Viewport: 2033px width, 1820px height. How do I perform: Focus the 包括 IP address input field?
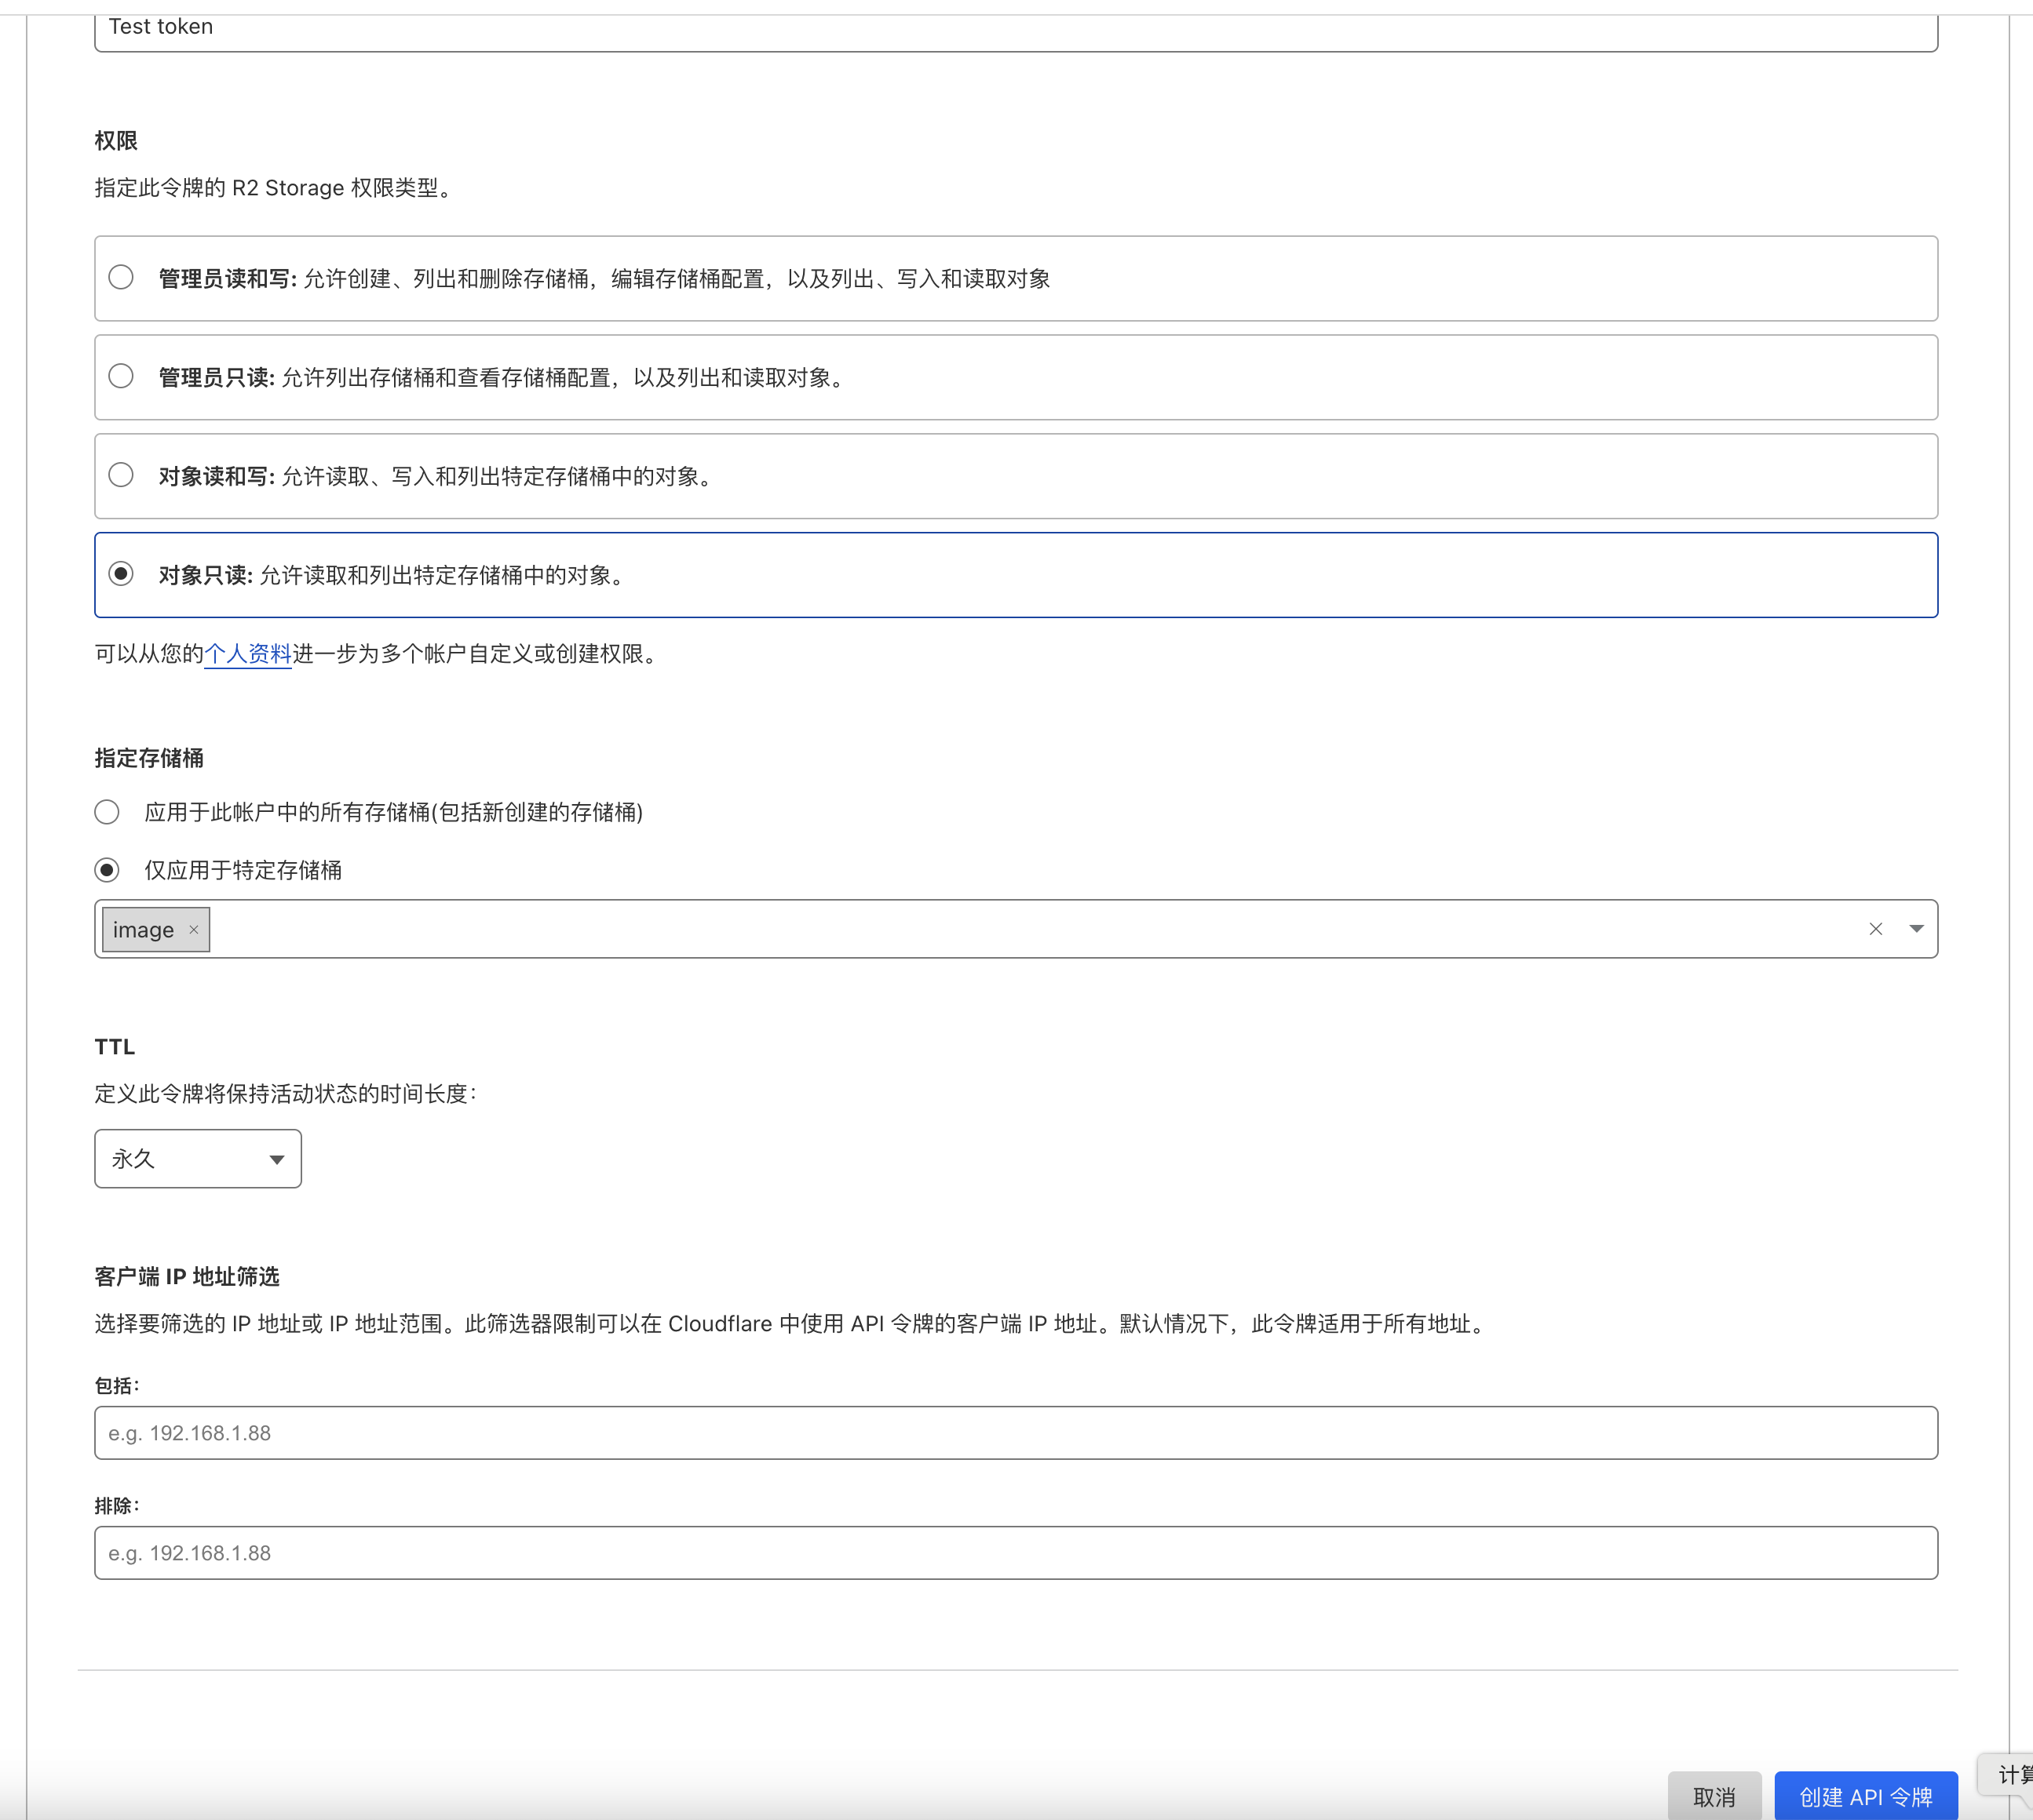tap(1016, 1433)
